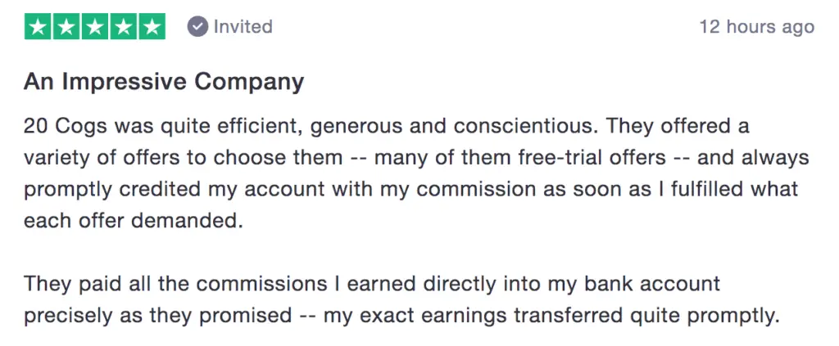Click the verified checkmark icon beside Invited
The image size is (839, 346).
click(x=197, y=26)
